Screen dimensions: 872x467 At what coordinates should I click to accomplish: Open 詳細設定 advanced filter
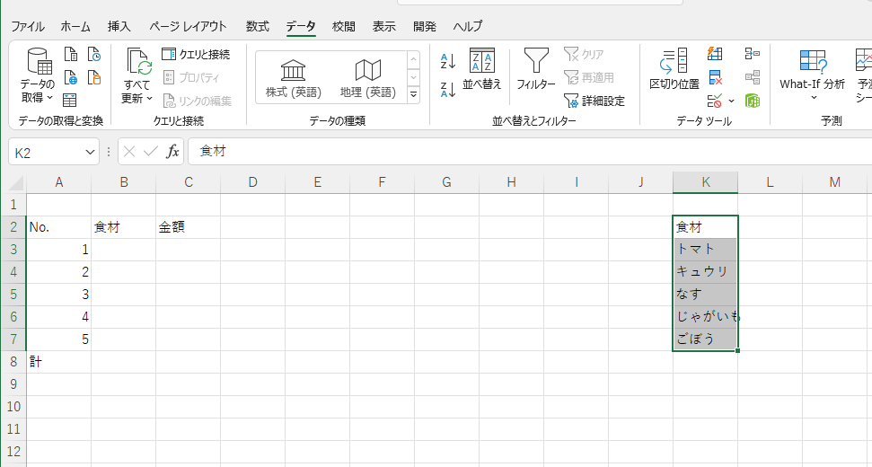595,101
